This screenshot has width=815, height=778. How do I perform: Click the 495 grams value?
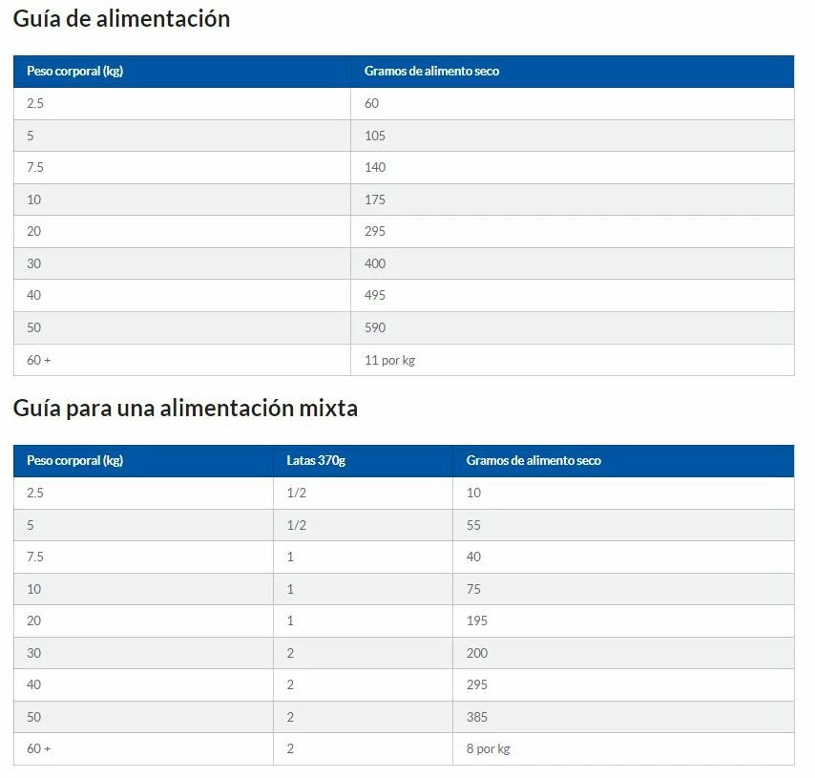coord(375,296)
